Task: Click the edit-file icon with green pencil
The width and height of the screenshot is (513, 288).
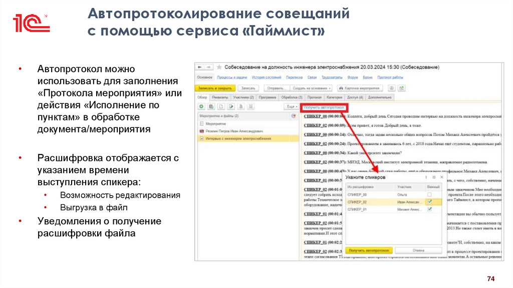Action: [x=231, y=106]
